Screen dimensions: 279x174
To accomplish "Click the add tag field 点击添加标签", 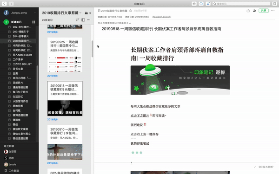I will click(140, 11).
